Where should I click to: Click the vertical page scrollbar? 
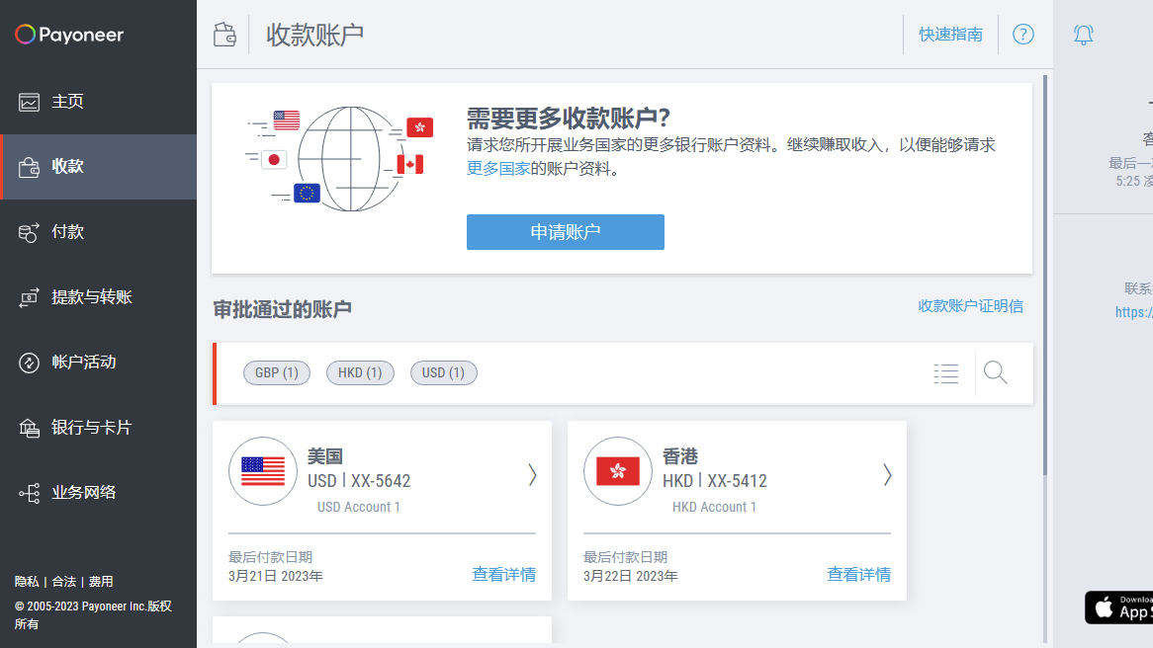tap(1045, 275)
